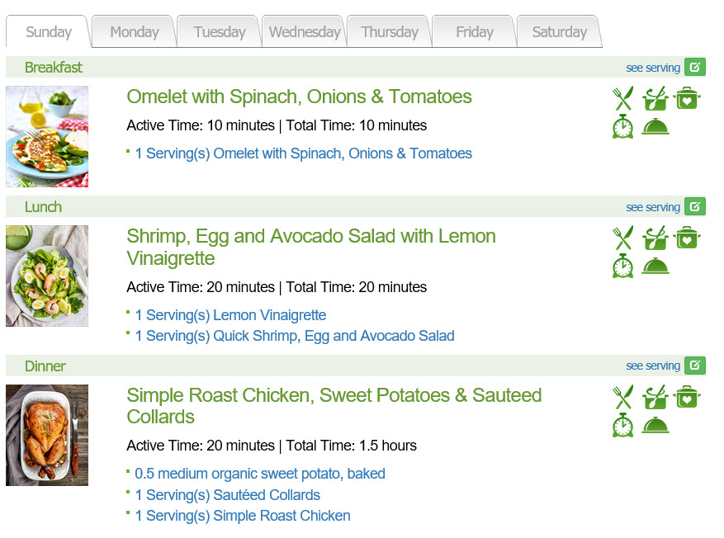Click the stopwatch icon beside Roast Chicken
The image size is (724, 538).
pyautogui.click(x=623, y=425)
